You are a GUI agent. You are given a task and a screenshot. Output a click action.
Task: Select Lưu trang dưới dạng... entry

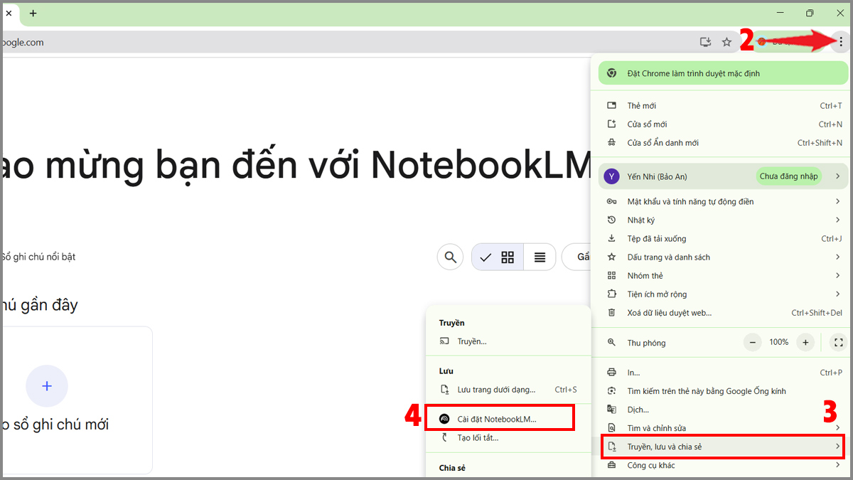click(x=508, y=390)
